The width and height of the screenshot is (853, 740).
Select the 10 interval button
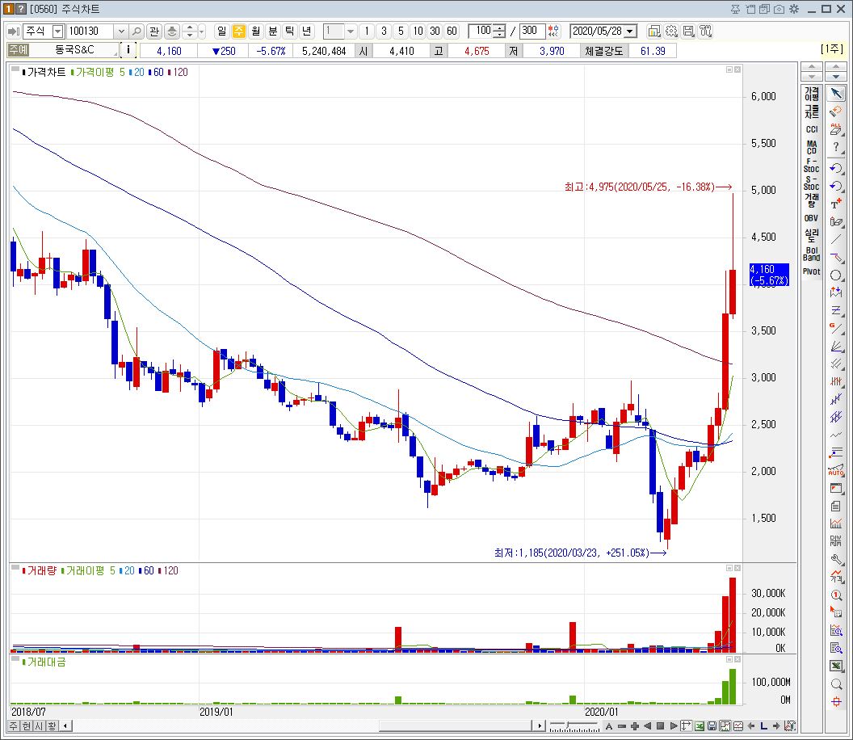tap(418, 31)
